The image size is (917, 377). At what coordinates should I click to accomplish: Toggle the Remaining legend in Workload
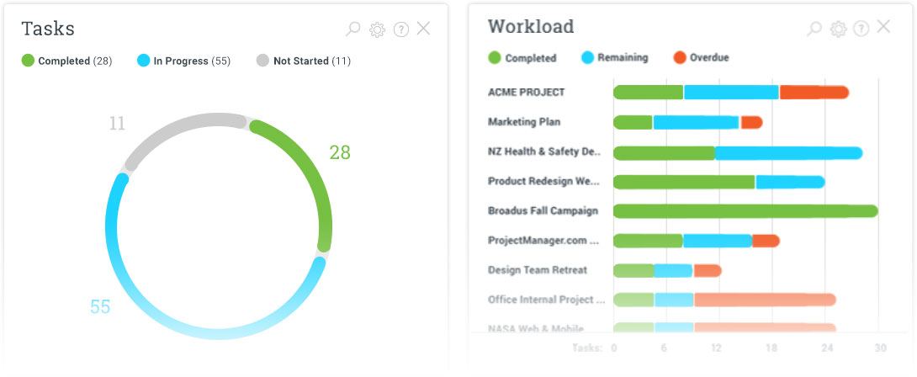[x=614, y=58]
